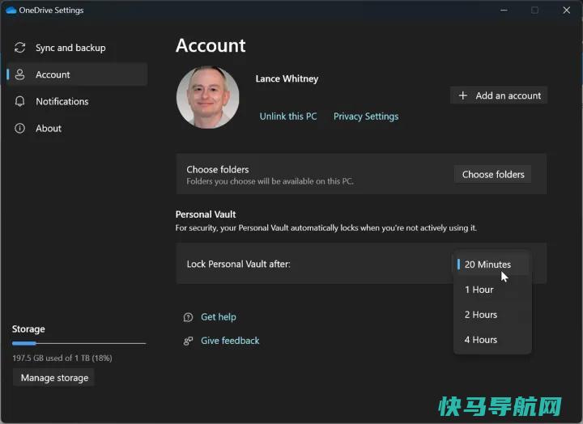Click the Unlink this PC link

pos(288,117)
